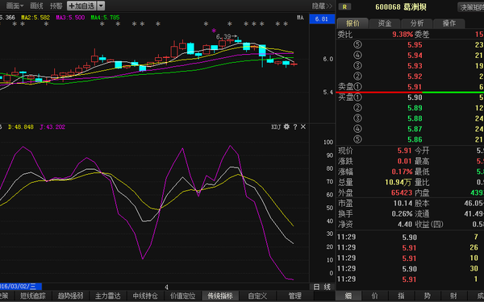Open the 画线 drawing tool
Image resolution: width=484 pixels, height=302 pixels.
coord(36,6)
